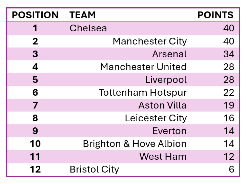247x184 pixels.
Task: Select the Bristol City cell
Action: pyautogui.click(x=94, y=169)
